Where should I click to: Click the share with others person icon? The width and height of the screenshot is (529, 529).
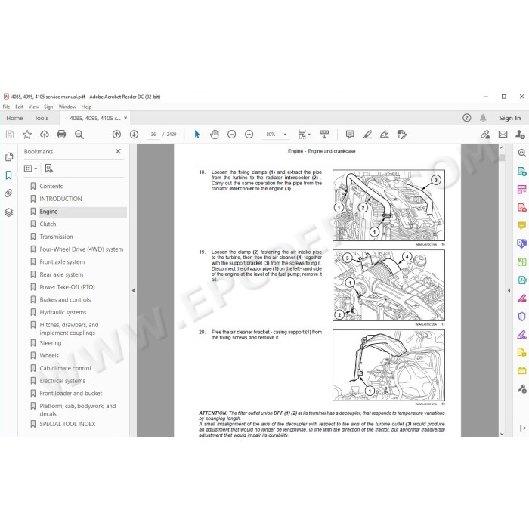click(x=520, y=135)
